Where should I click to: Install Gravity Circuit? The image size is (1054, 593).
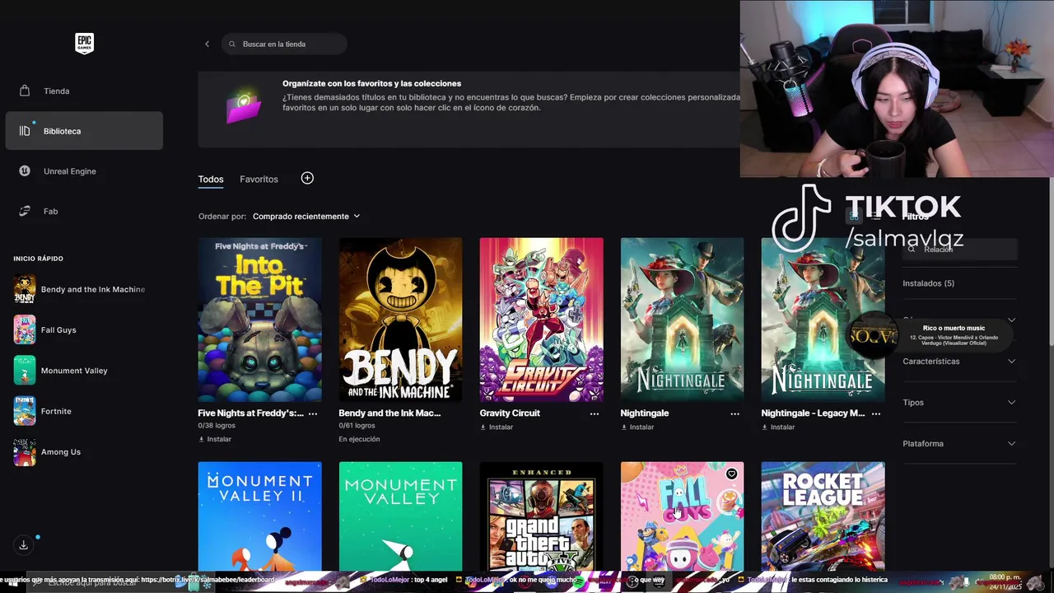[497, 427]
